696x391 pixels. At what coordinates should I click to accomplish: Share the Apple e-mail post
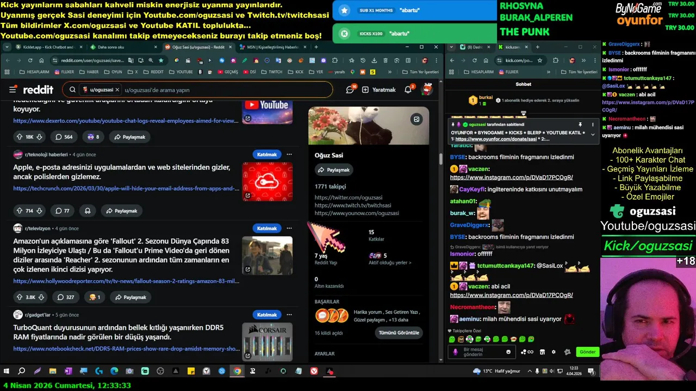(x=121, y=211)
